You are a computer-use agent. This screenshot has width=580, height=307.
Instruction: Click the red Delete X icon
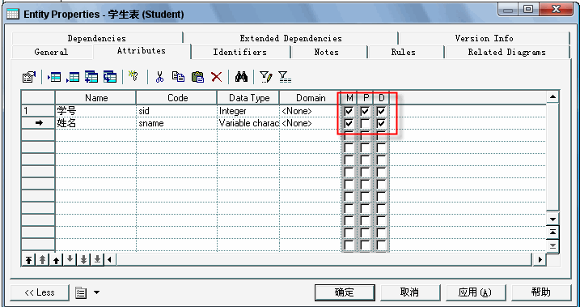[217, 77]
